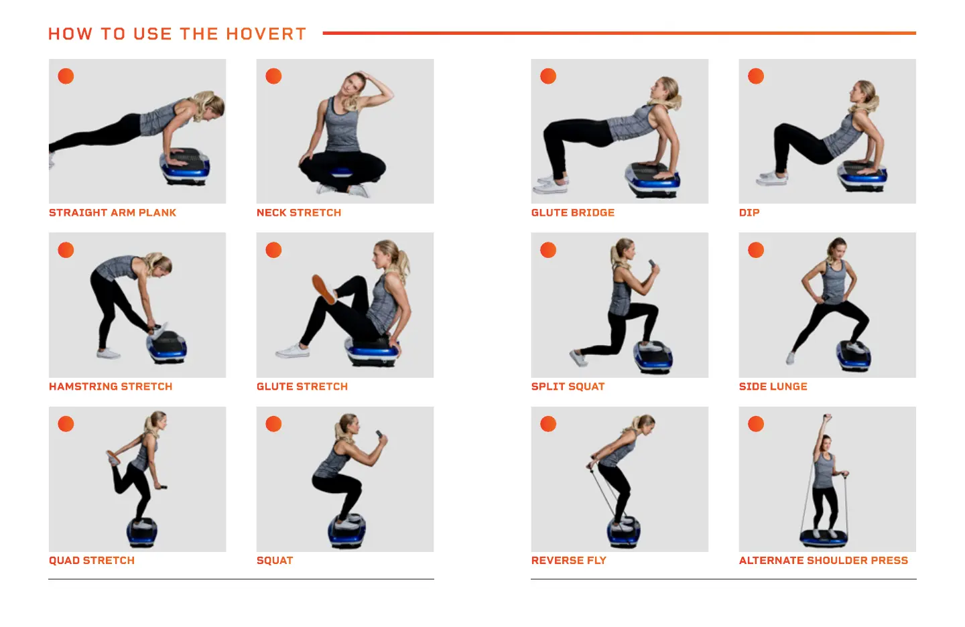Screen dimensions: 965x627
Task: Click the orange dot on Dip photo
Action: [x=756, y=76]
